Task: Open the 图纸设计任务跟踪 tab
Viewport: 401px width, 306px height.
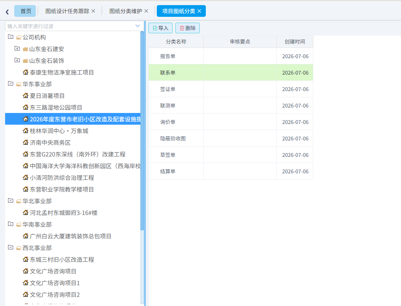Action: click(67, 11)
